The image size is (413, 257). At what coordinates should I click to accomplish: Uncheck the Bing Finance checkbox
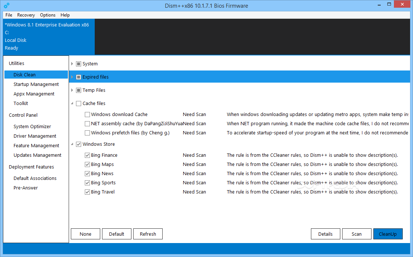(x=87, y=155)
